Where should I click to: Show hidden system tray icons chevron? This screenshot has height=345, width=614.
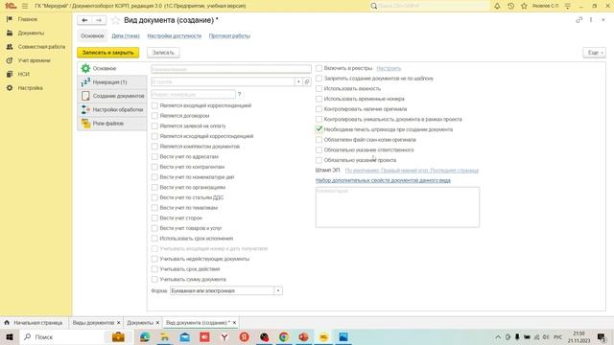(x=498, y=336)
